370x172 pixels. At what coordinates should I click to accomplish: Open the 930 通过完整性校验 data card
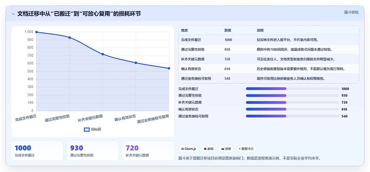pyautogui.click(x=92, y=151)
